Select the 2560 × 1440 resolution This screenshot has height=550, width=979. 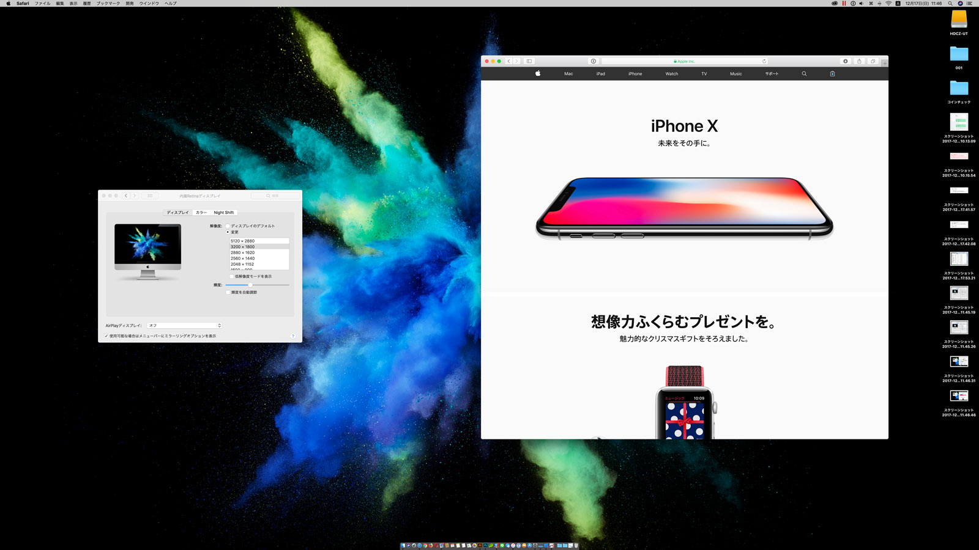(x=259, y=258)
